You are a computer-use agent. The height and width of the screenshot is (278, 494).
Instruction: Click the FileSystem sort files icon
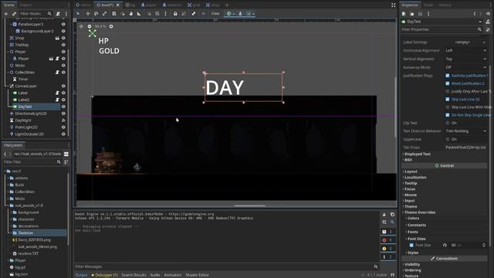point(66,162)
